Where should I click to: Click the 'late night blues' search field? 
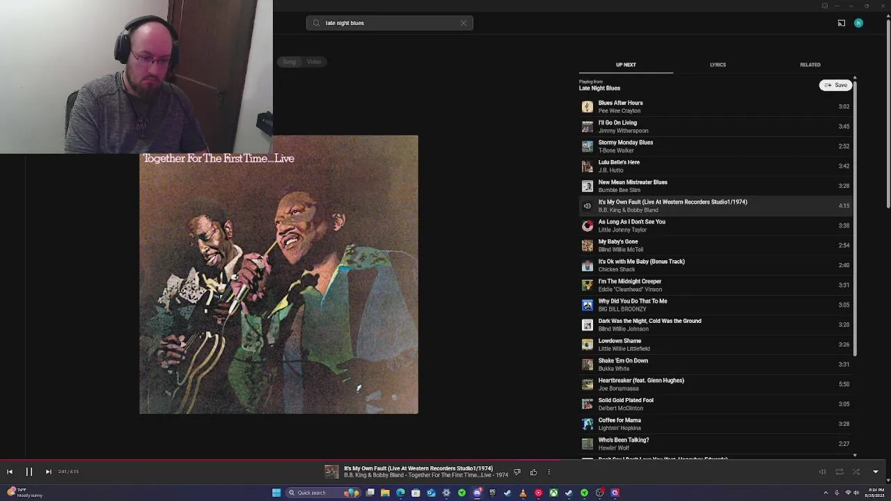coord(390,23)
